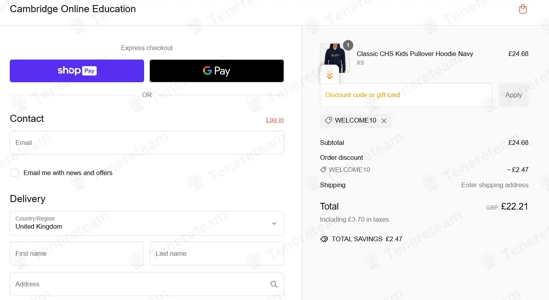Click the hoodie product thumbnail

coord(335,57)
